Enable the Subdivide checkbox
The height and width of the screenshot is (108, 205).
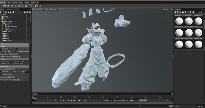coord(1,72)
